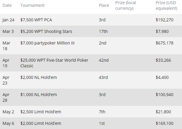Viewport: 182px width, 129px height.
Task: Select the $5,200 WPT Shooting Stars entry
Action: pos(46,31)
